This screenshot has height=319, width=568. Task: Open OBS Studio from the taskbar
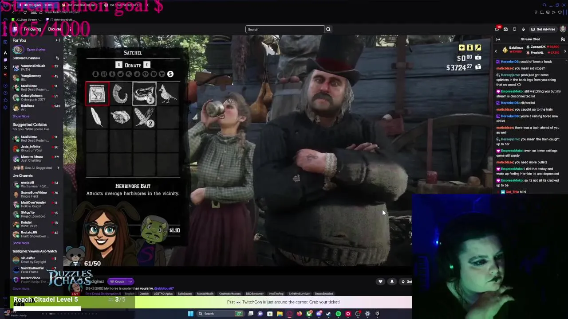click(358, 314)
